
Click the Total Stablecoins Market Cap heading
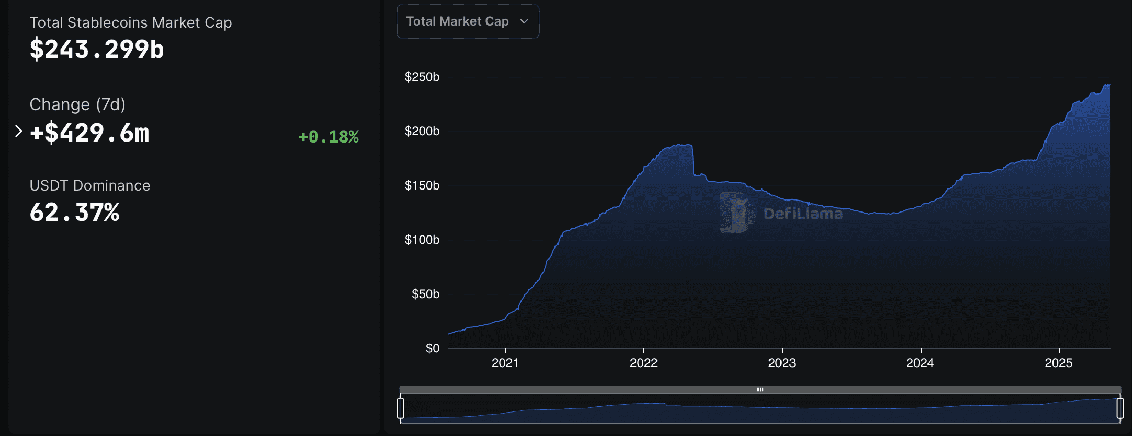(131, 23)
